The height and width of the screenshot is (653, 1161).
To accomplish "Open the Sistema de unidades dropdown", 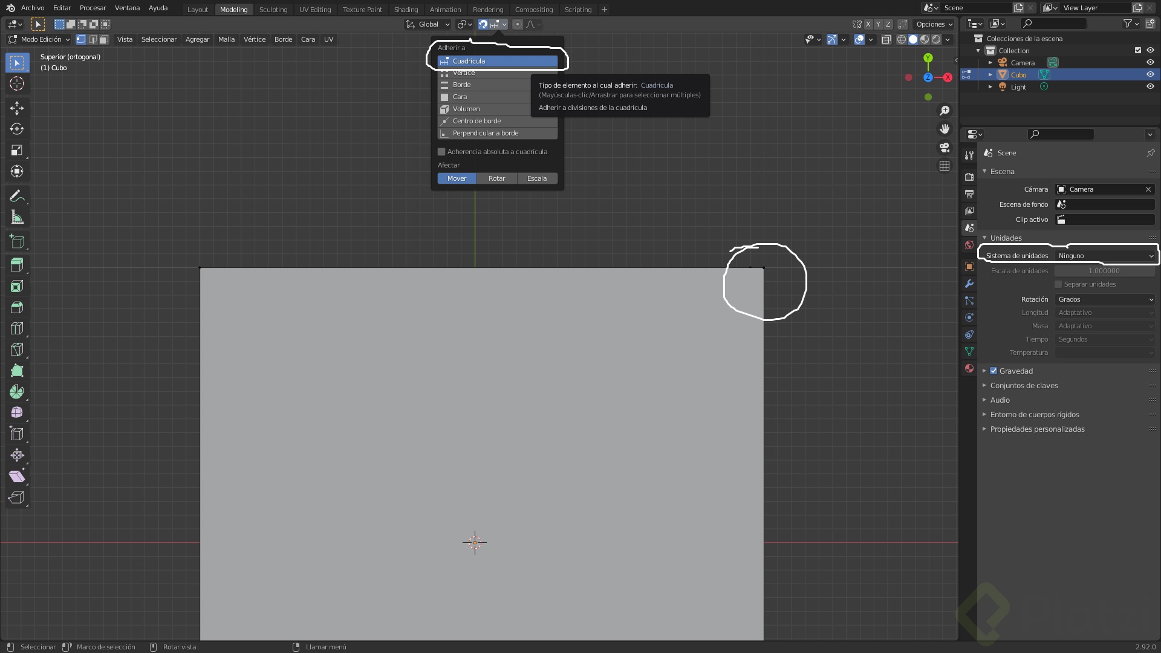I will click(1105, 256).
